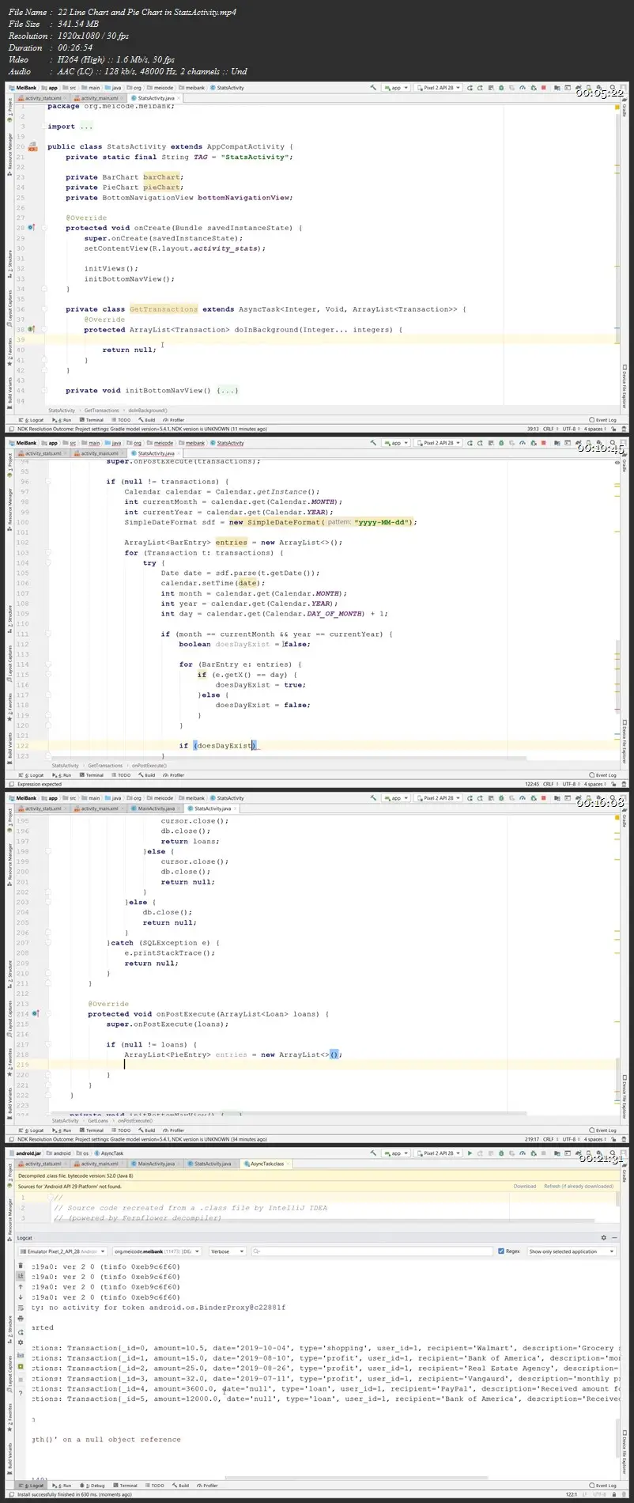Open the org.meicode.meibank process dropdown

coord(157,1251)
